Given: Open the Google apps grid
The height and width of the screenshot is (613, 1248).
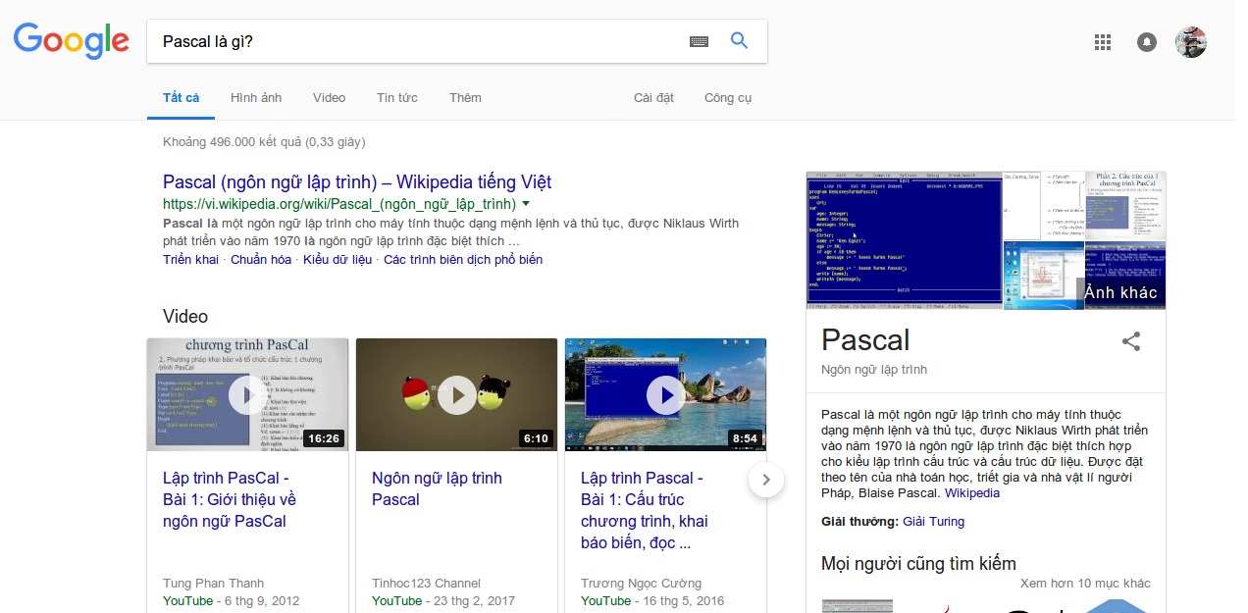Looking at the screenshot, I should 1103,41.
